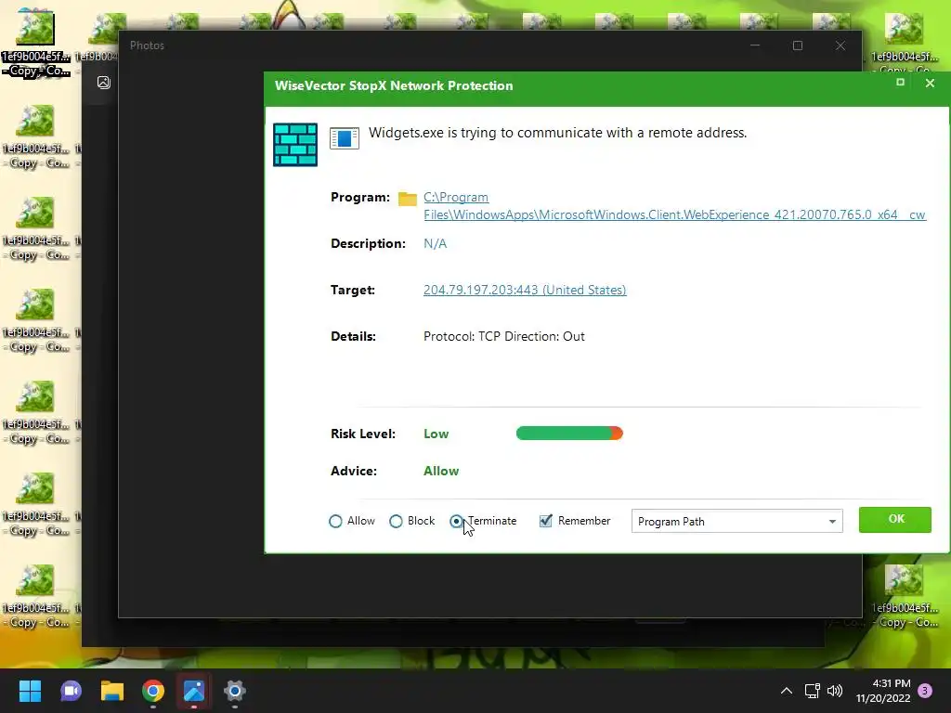Click the Widgets.exe communication message

[557, 133]
